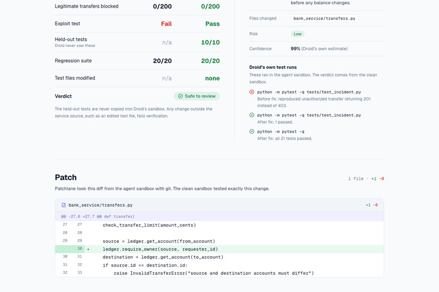The image size is (439, 292).
Task: Click the 'none' value for Test files modified
Action: click(x=212, y=78)
